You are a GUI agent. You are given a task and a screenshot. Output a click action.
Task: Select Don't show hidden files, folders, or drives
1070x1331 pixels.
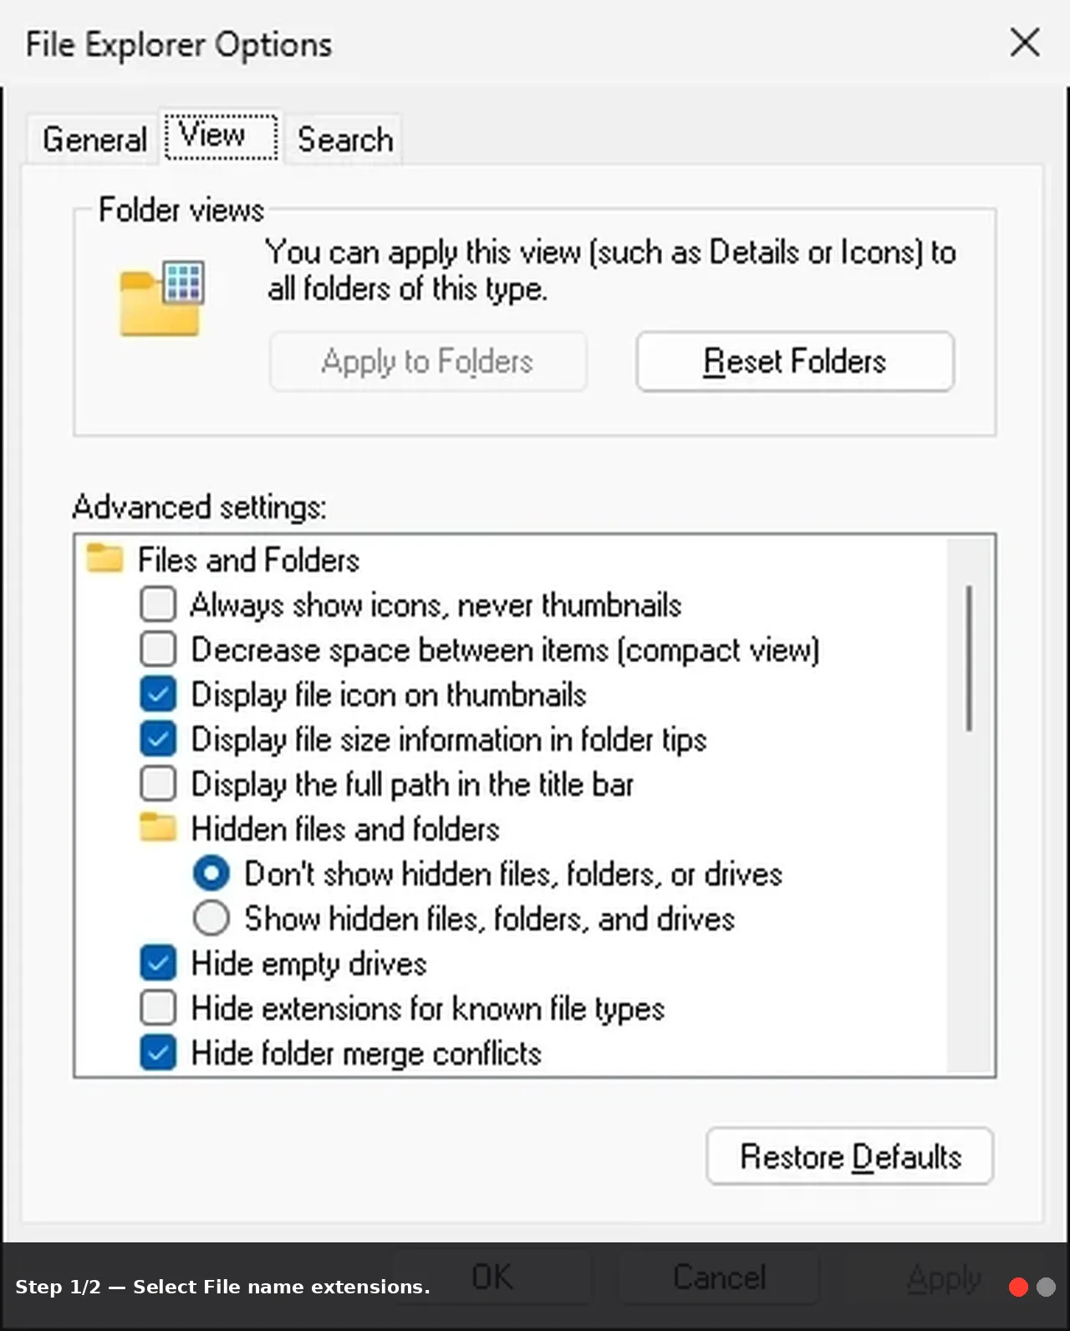click(211, 874)
